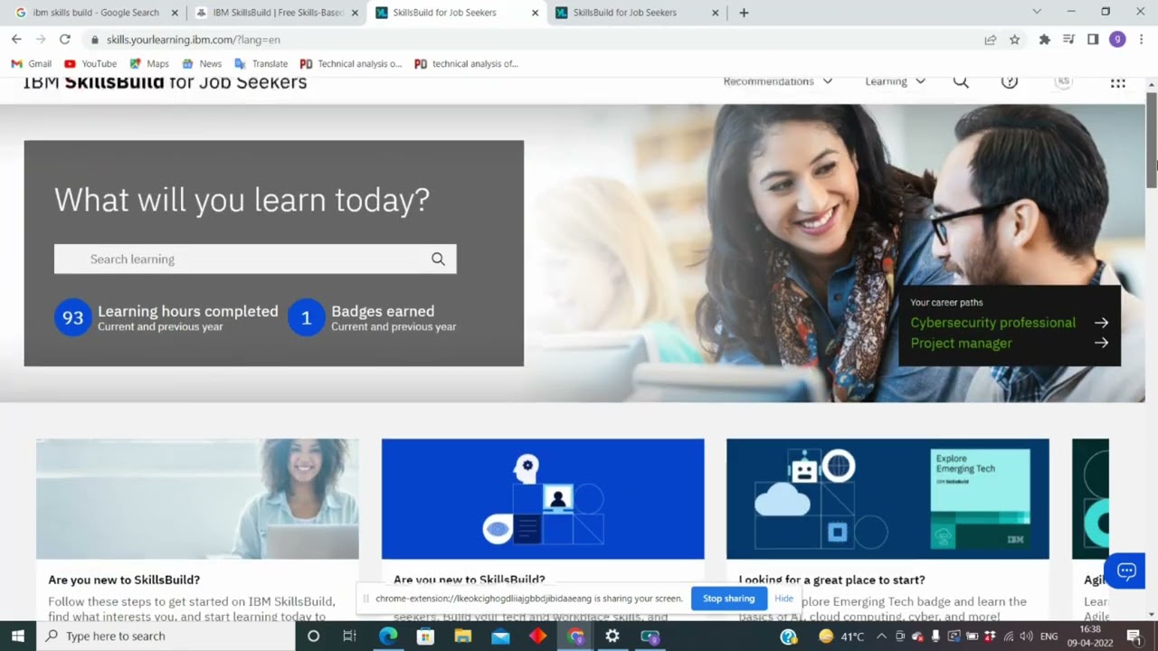Switch to last SkillsBuild for Job Seekers tab
1158x651 pixels.
[x=638, y=13]
